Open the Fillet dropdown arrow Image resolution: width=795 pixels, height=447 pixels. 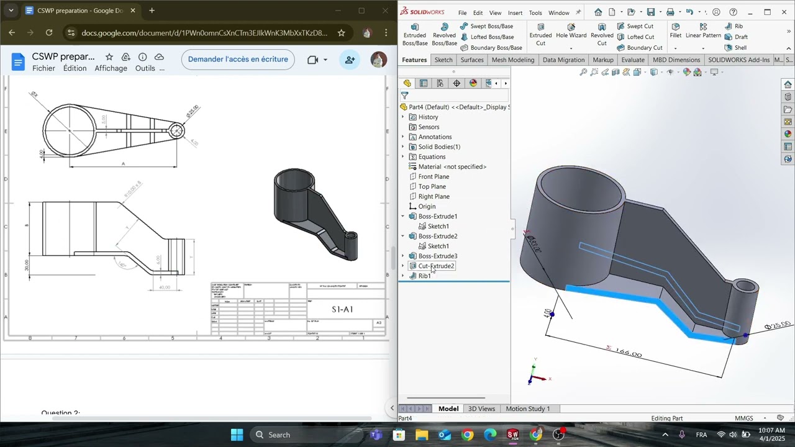675,48
